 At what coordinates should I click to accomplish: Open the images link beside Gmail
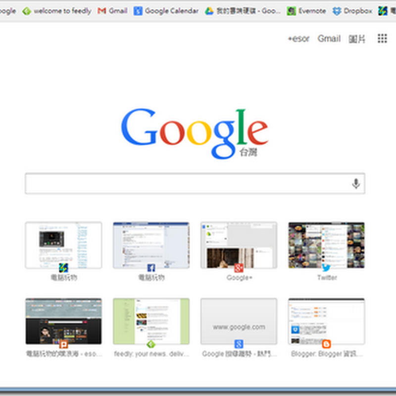click(x=357, y=39)
